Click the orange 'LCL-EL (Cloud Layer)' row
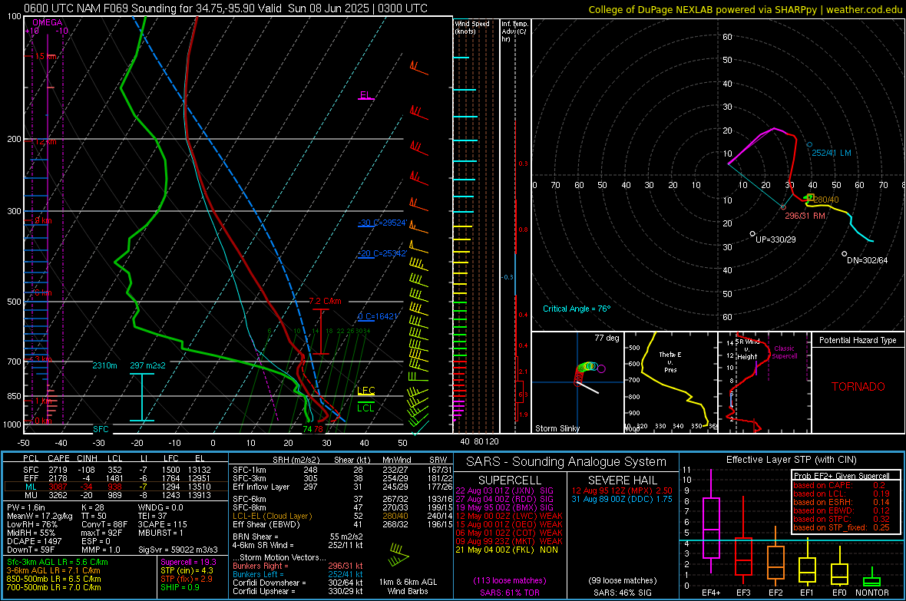This screenshot has height=601, width=906. click(x=342, y=516)
